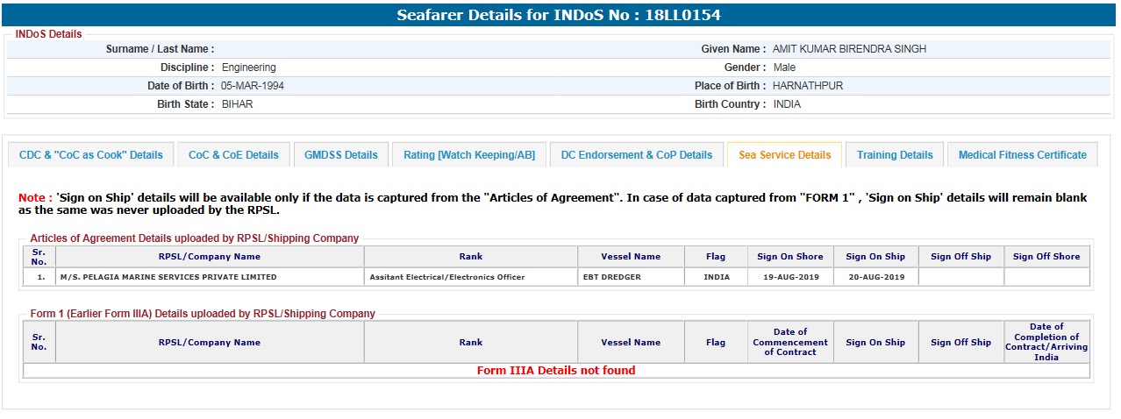This screenshot has height=419, width=1121.
Task: Open the Rating [Watch Keeping/AB] tab
Action: pyautogui.click(x=469, y=155)
